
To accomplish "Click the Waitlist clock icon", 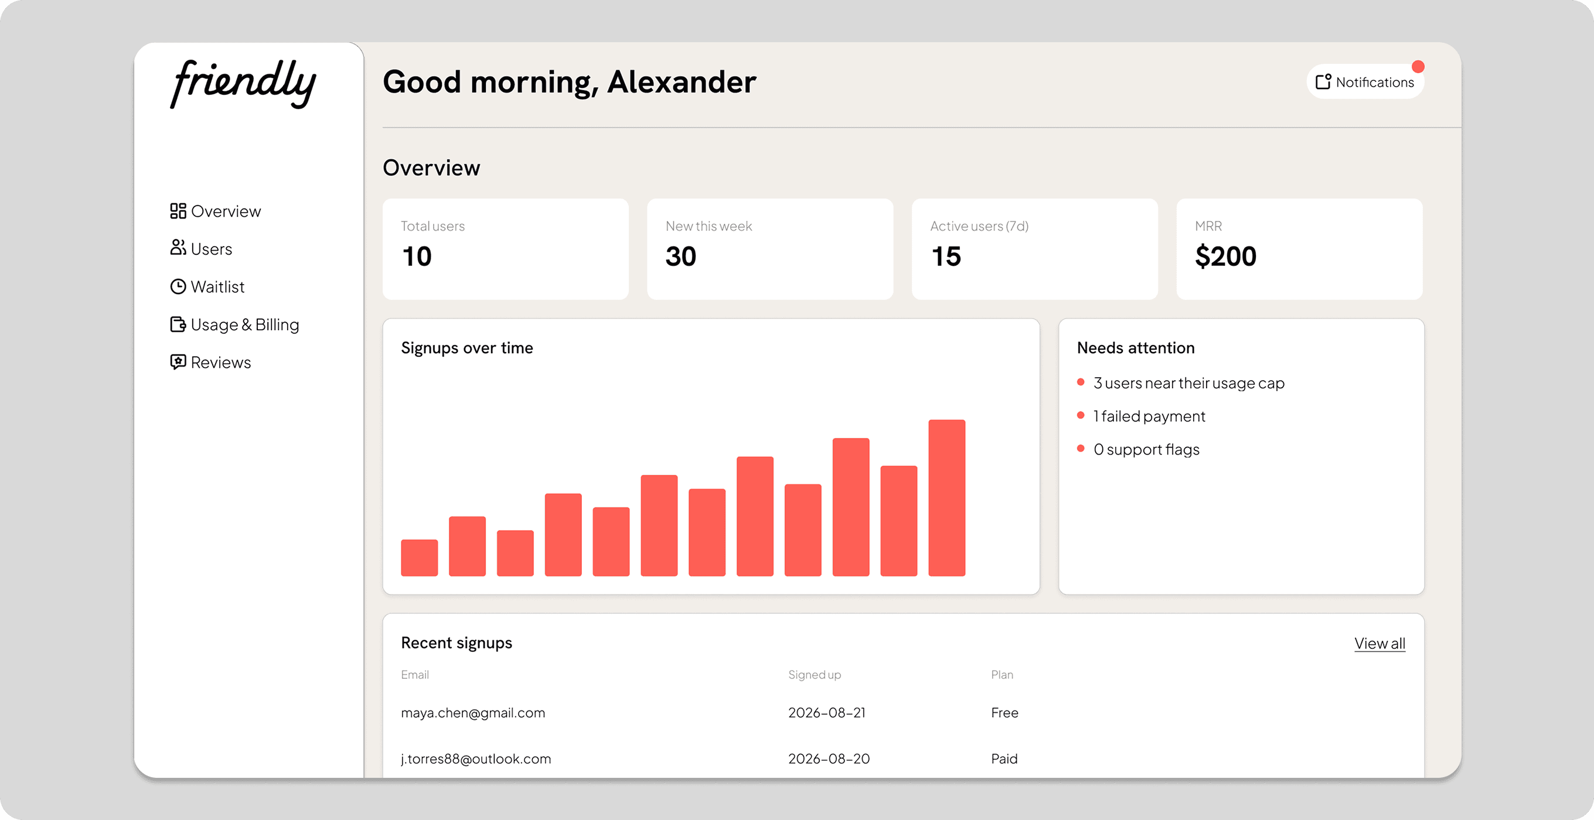I will point(178,287).
